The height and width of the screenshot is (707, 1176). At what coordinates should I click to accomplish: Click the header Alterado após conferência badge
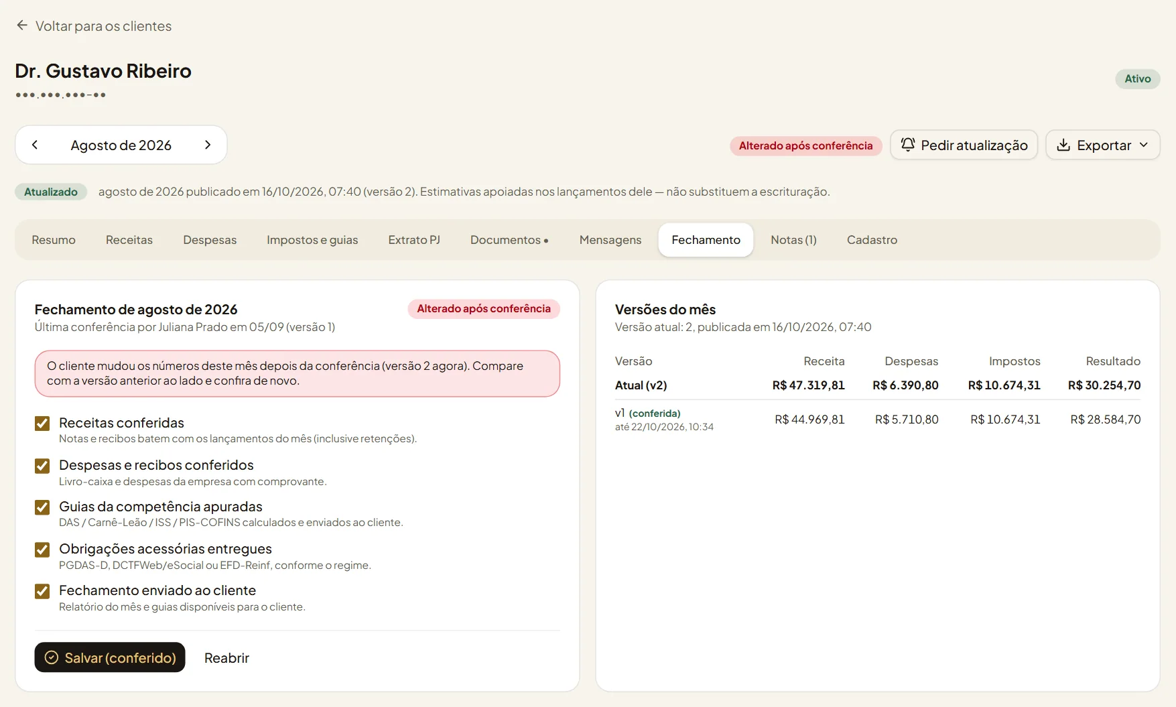pos(806,145)
